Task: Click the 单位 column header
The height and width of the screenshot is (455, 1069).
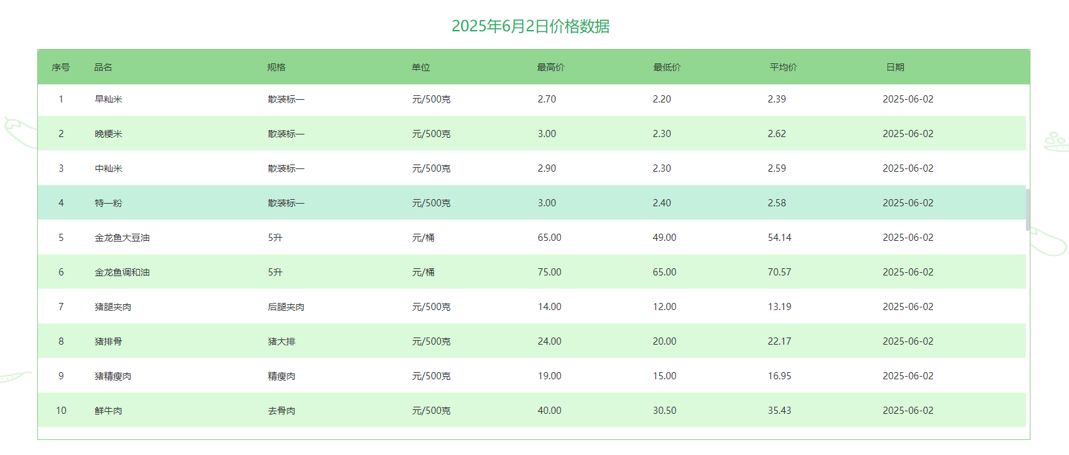Action: point(421,67)
